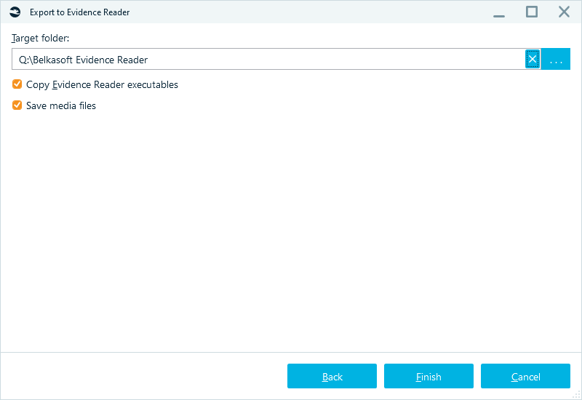
Task: Cancel the export dialog
Action: pos(525,376)
